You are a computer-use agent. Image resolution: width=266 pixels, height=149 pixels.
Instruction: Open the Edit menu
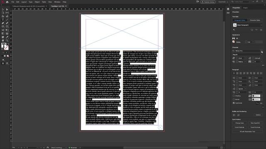point(17,2)
